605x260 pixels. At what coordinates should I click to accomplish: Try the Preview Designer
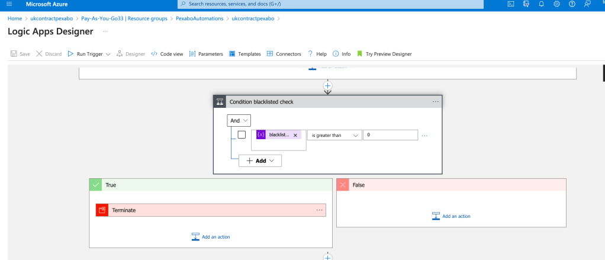(384, 54)
